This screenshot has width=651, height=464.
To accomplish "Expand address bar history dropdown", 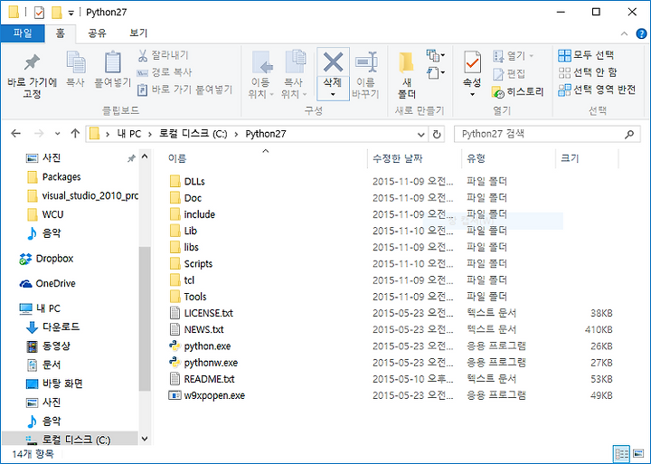I will pos(420,134).
